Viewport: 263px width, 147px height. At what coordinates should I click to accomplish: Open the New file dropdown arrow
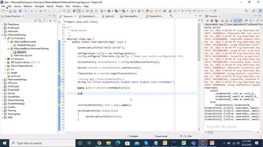(x=7, y=11)
